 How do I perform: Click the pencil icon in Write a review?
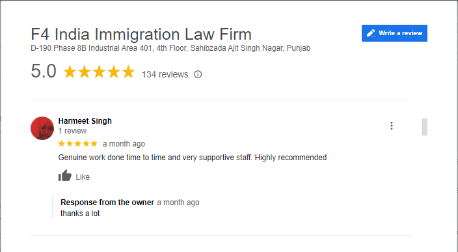coord(371,33)
